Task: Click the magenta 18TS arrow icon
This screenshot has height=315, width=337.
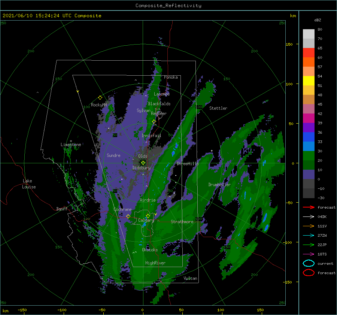Action: click(x=309, y=254)
